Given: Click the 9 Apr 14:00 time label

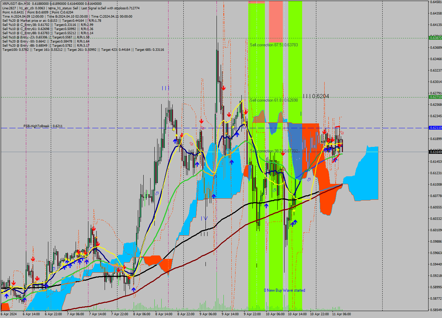Looking at the screenshot, I should (230, 314).
